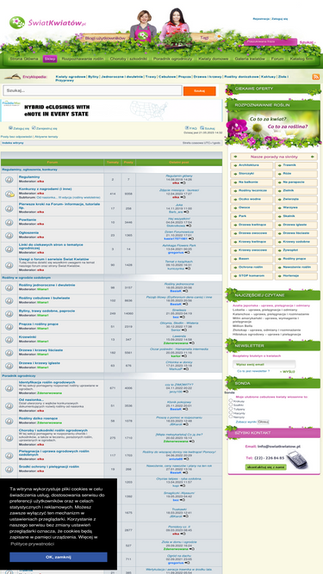This screenshot has width=323, height=574.
Task: Click the FAQ icon link
Action: 187,128
